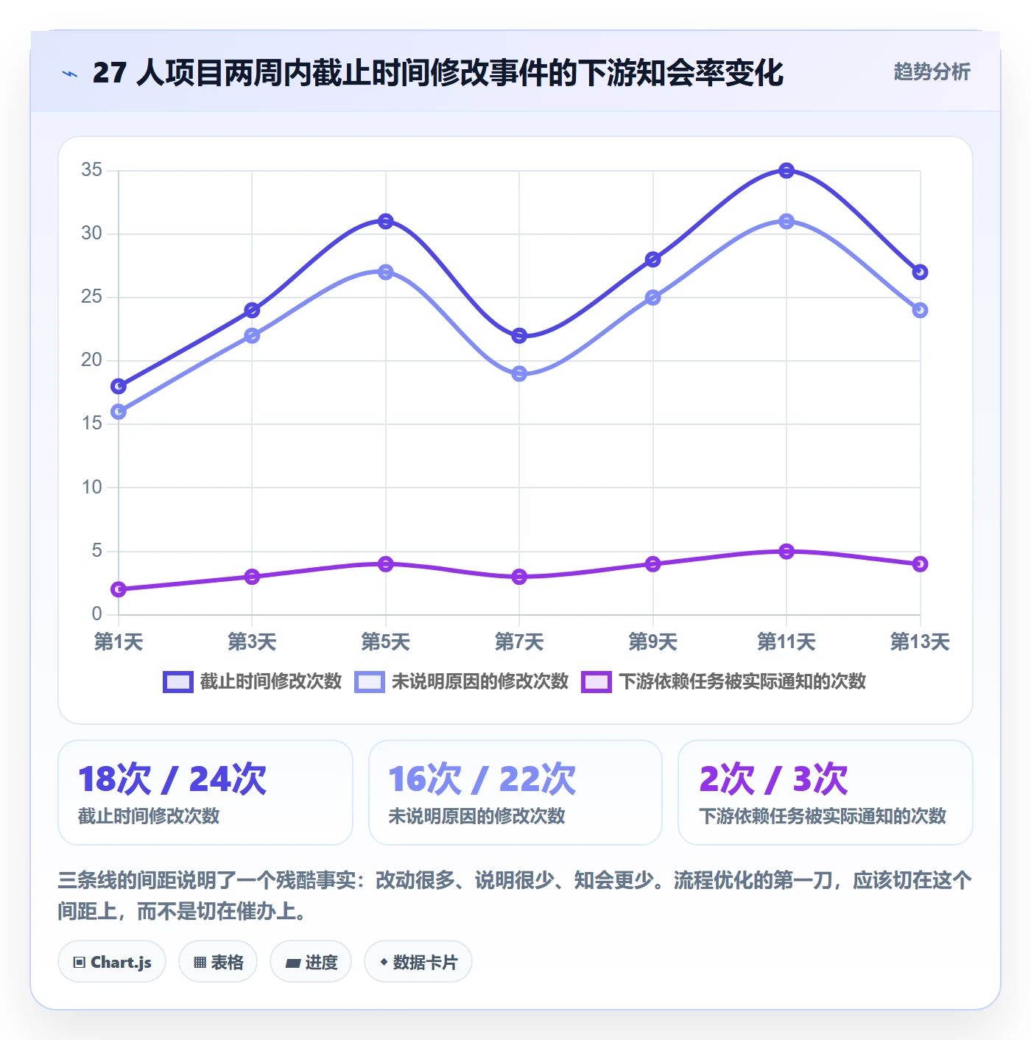Click the purple data point at 第5天
Image resolution: width=1031 pixels, height=1040 pixels.
tap(386, 564)
